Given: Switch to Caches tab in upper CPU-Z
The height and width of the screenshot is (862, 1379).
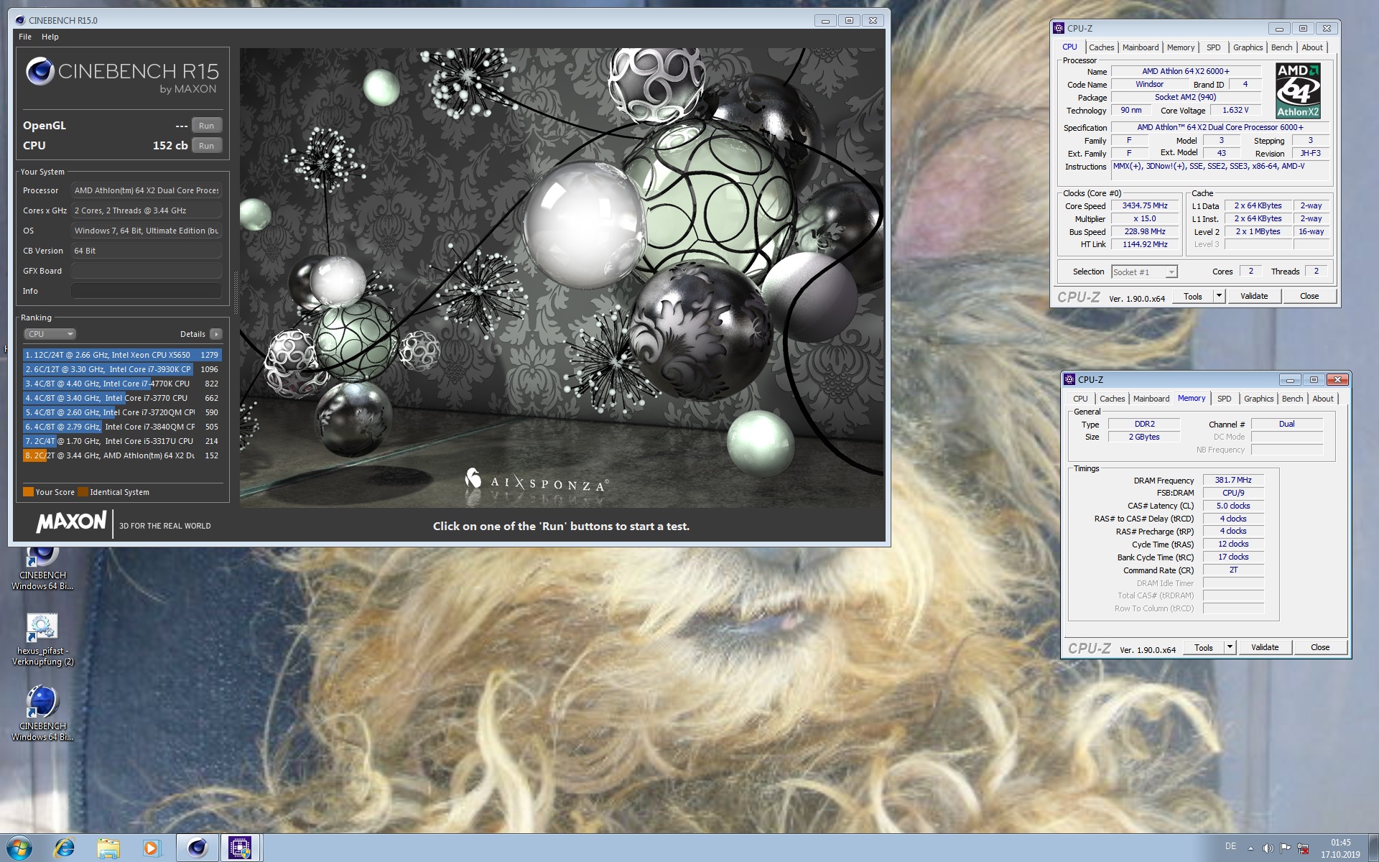Looking at the screenshot, I should click(1101, 47).
